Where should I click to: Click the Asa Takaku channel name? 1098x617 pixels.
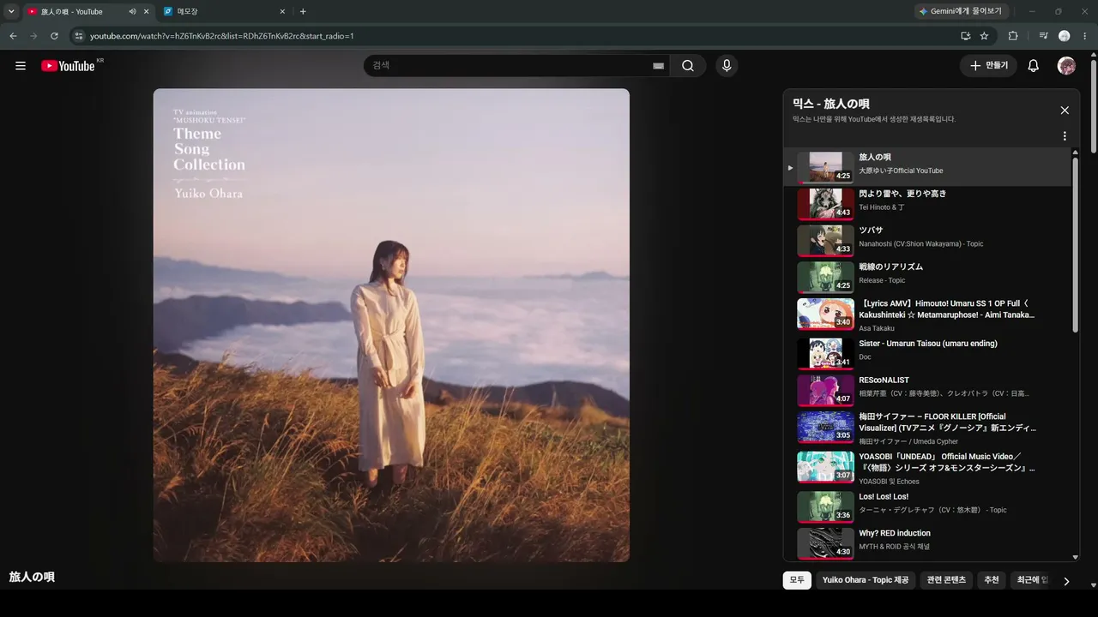[x=877, y=328]
